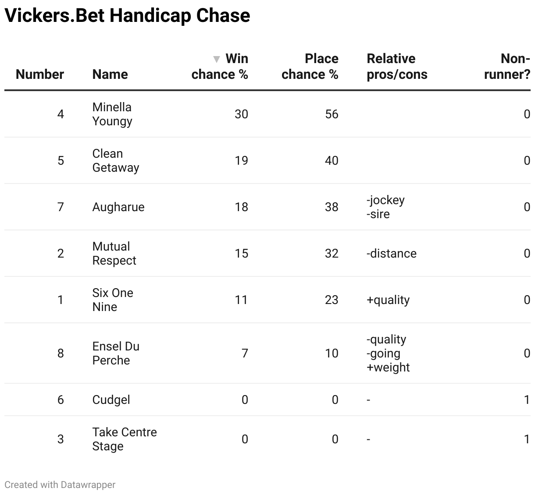Click the Vickers.Bet Handicap Chase title
Viewport: 535px width, 495px height.
pos(127,16)
